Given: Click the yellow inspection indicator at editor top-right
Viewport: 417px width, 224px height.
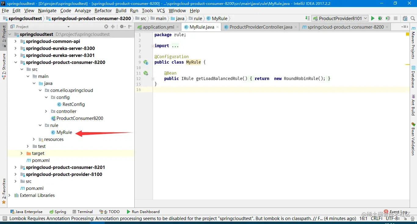Looking at the screenshot, I should click(x=408, y=34).
